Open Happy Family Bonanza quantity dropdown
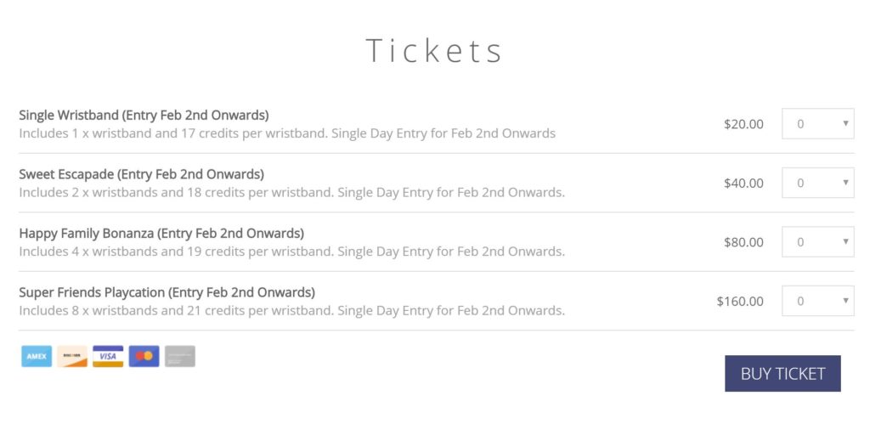This screenshot has width=870, height=424. (817, 242)
